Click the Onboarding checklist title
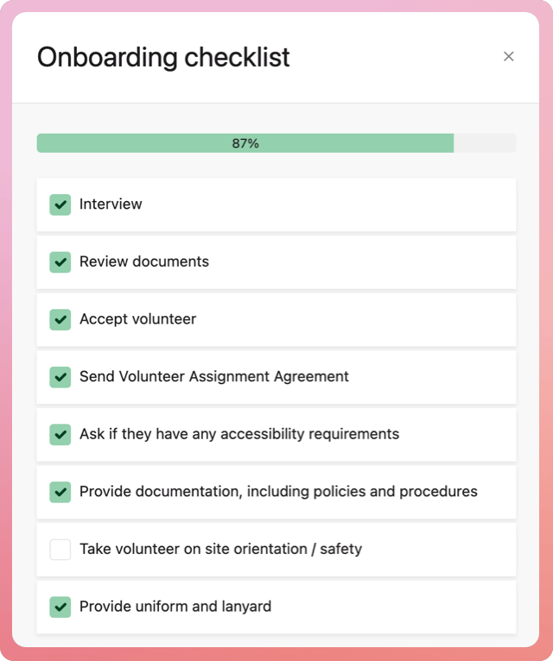Viewport: 553px width, 661px height. 163,57
